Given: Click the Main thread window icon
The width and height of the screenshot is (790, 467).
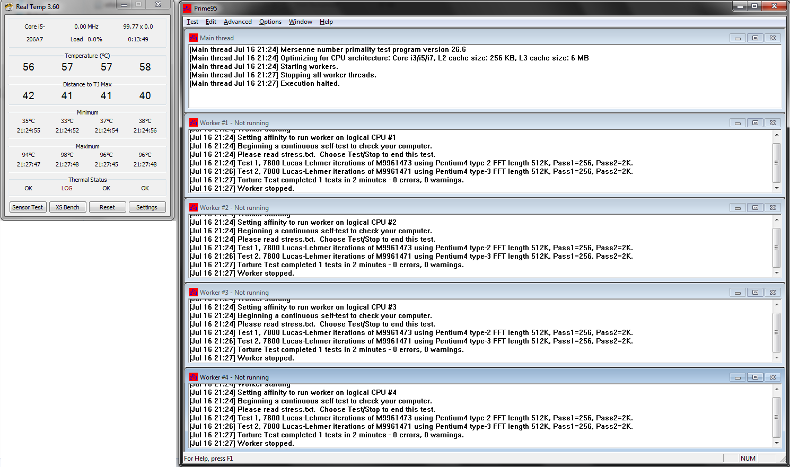Looking at the screenshot, I should click(x=194, y=38).
